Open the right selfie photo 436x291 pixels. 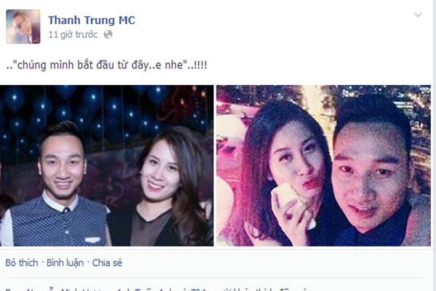click(x=323, y=165)
